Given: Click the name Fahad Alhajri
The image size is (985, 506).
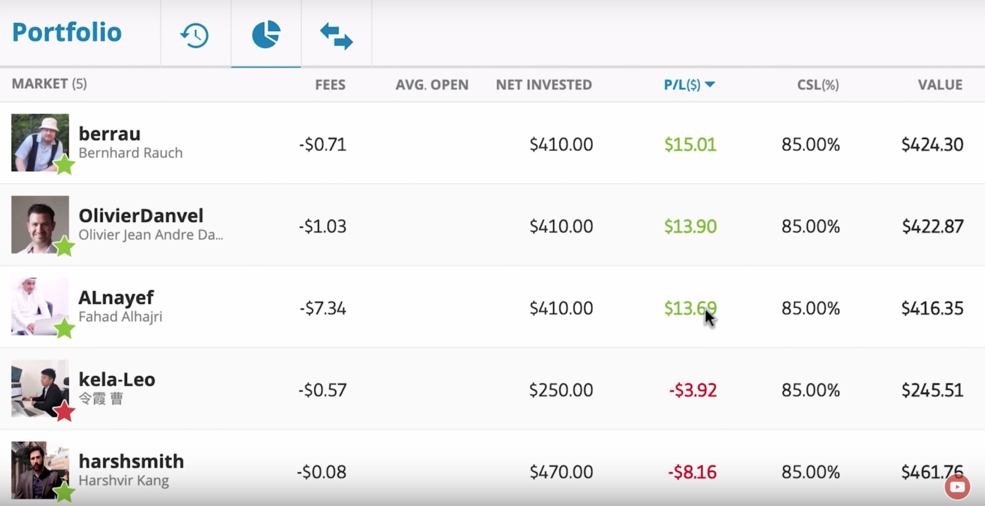Looking at the screenshot, I should pos(121,316).
